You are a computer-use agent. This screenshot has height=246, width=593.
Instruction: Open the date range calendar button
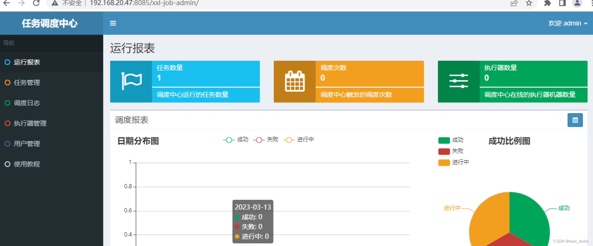pos(575,120)
